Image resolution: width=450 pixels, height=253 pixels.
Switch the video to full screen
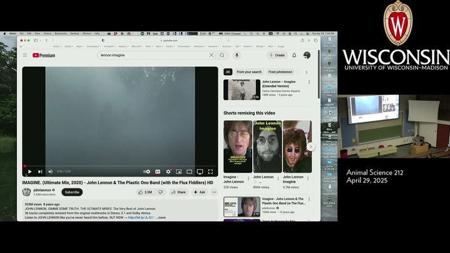[210, 172]
